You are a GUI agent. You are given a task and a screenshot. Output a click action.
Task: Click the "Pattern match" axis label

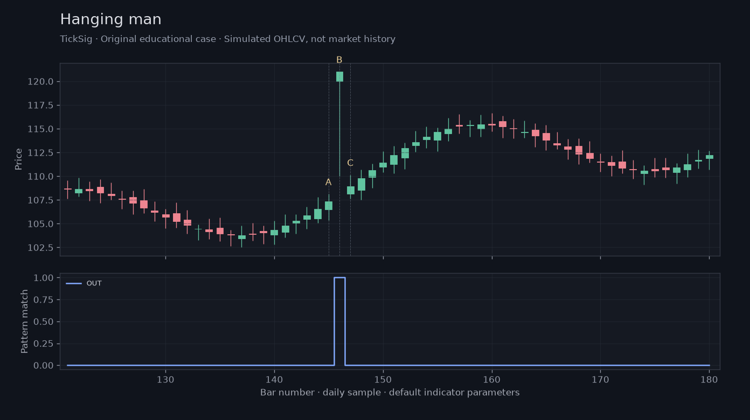(25, 321)
